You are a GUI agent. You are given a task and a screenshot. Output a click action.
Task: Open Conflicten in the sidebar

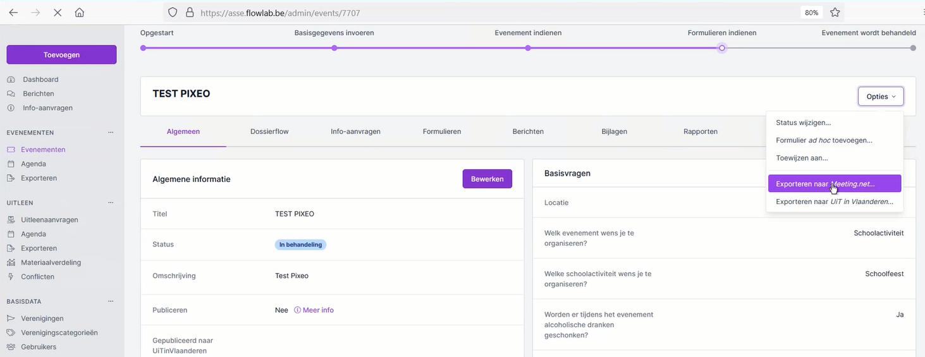pos(37,277)
